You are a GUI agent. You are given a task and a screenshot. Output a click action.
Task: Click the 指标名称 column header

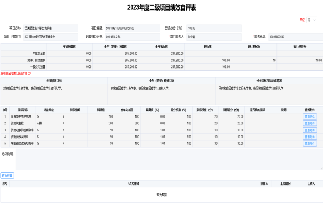23,110
